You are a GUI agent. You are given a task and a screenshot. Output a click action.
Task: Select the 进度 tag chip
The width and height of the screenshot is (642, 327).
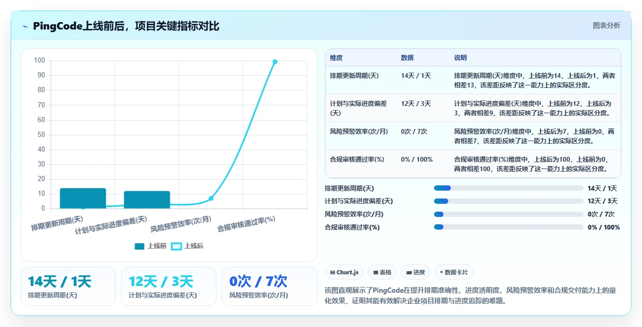pos(416,272)
